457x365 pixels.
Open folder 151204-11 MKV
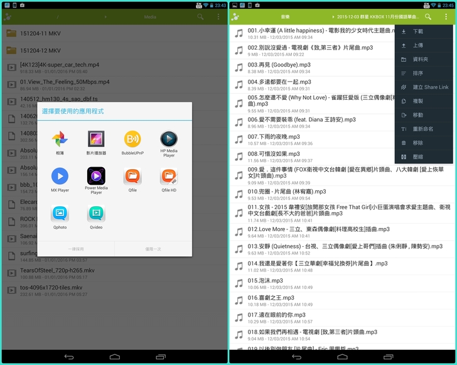[x=114, y=33]
